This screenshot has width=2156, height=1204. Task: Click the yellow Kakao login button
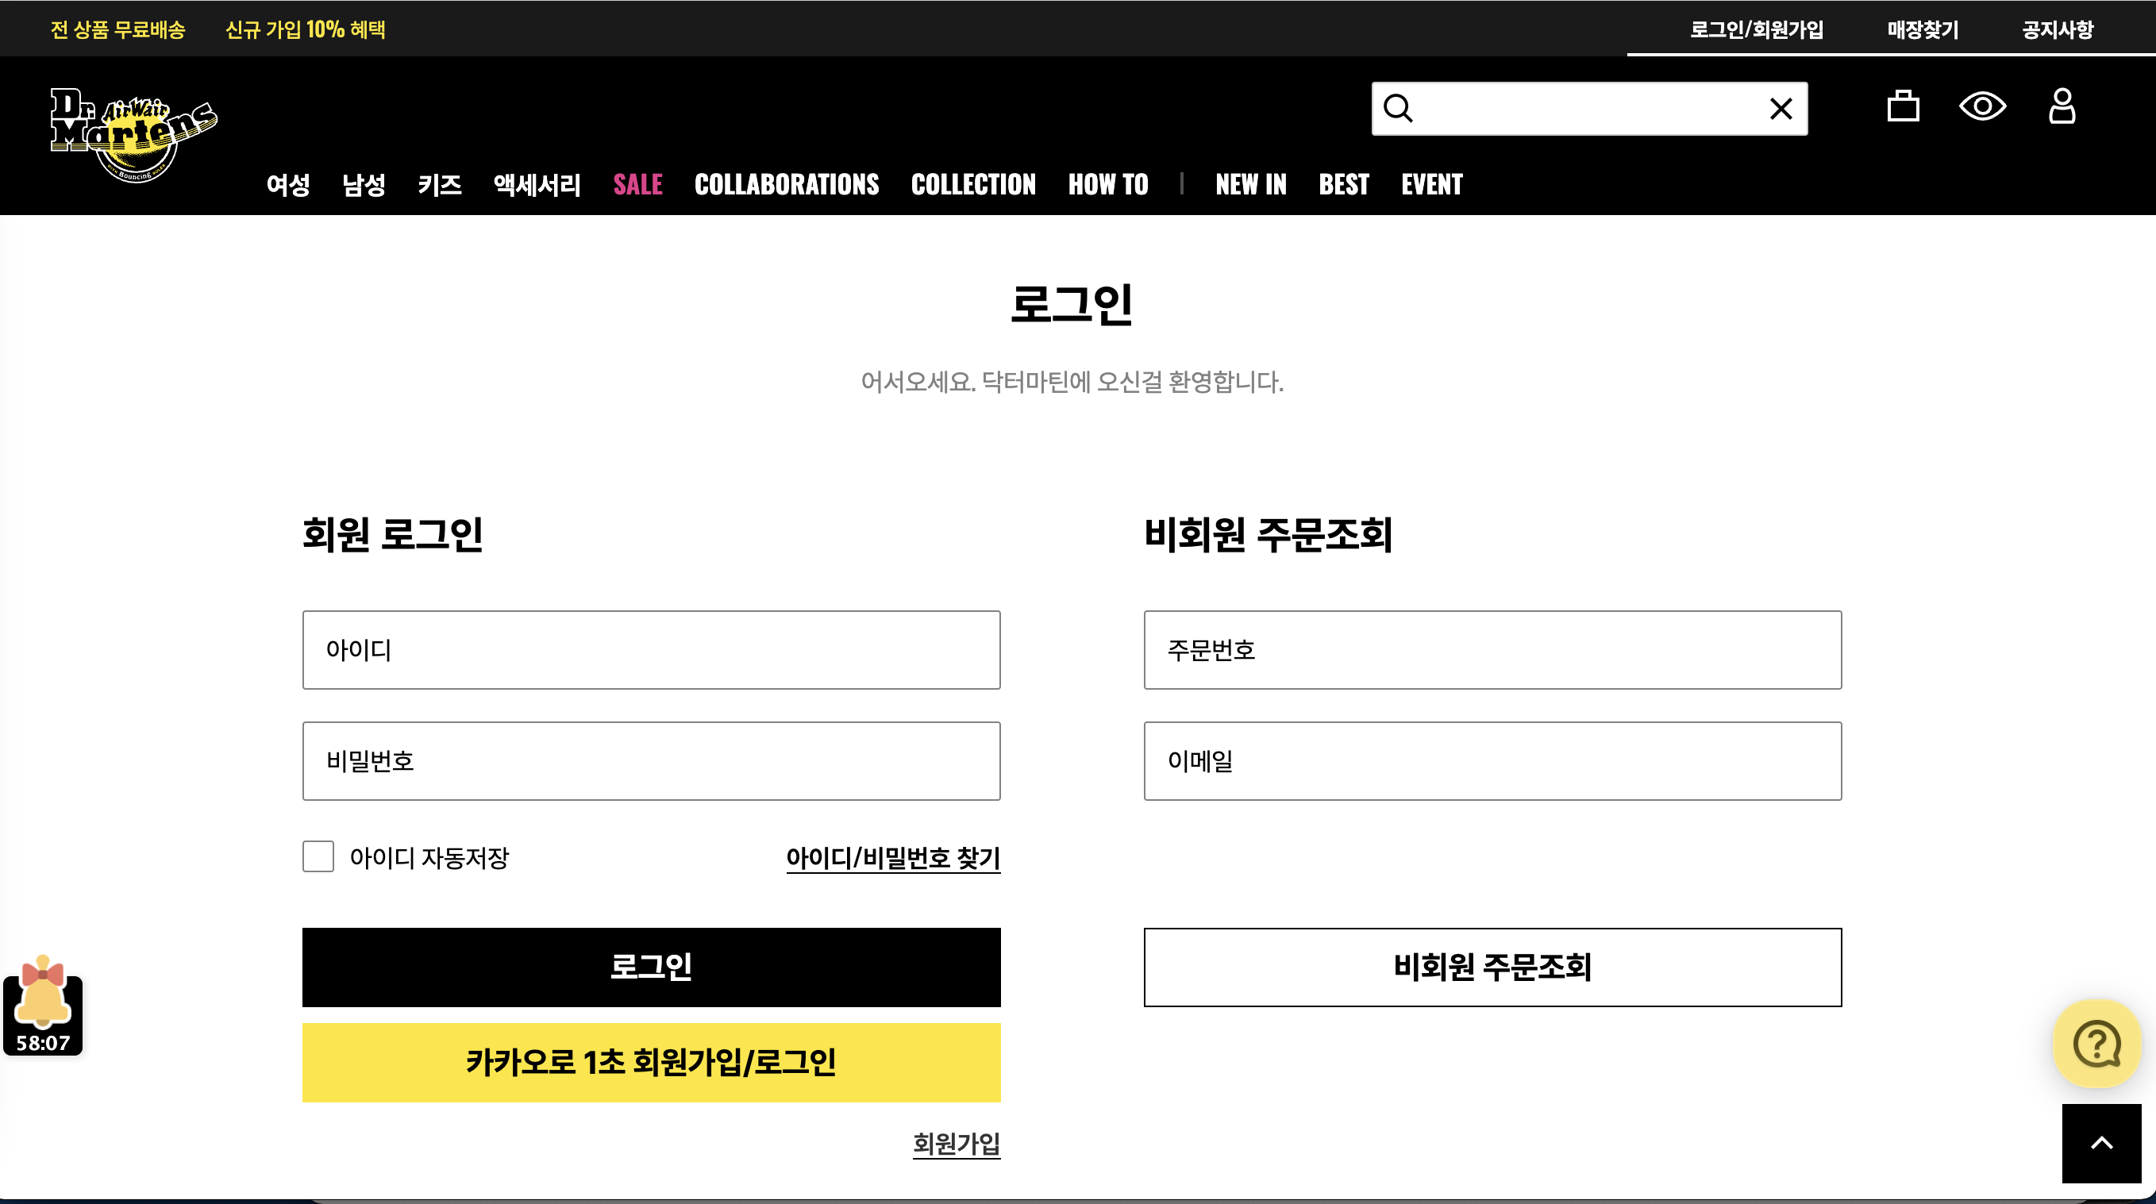pos(651,1062)
